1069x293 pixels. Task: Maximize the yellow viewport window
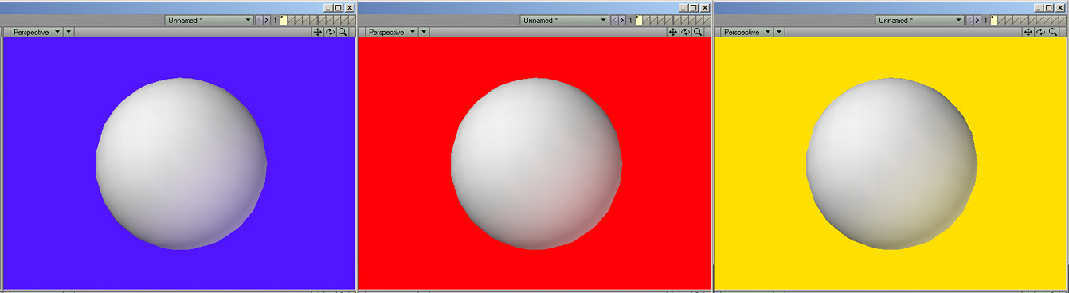(1049, 8)
